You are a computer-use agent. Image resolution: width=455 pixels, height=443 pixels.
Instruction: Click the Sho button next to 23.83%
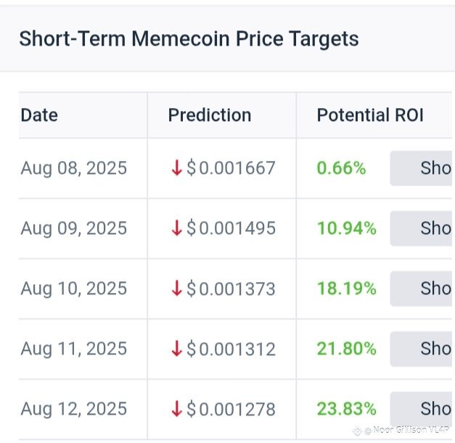[422, 409]
